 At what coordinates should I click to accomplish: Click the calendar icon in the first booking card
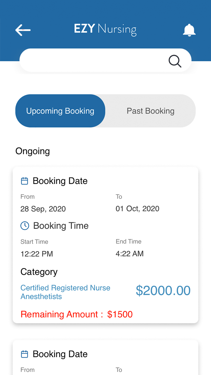click(x=24, y=181)
